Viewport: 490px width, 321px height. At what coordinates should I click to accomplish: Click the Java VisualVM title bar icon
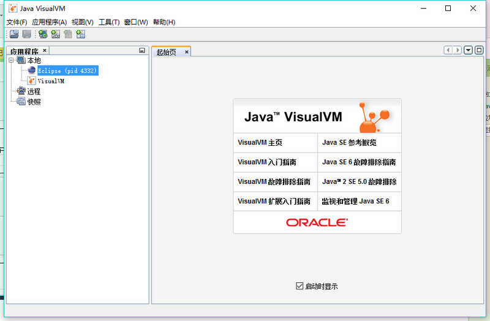click(13, 8)
